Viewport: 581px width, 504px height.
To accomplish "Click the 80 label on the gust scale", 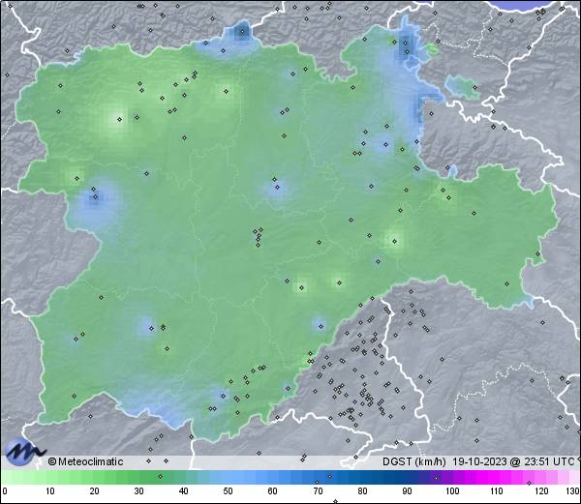I will (362, 491).
